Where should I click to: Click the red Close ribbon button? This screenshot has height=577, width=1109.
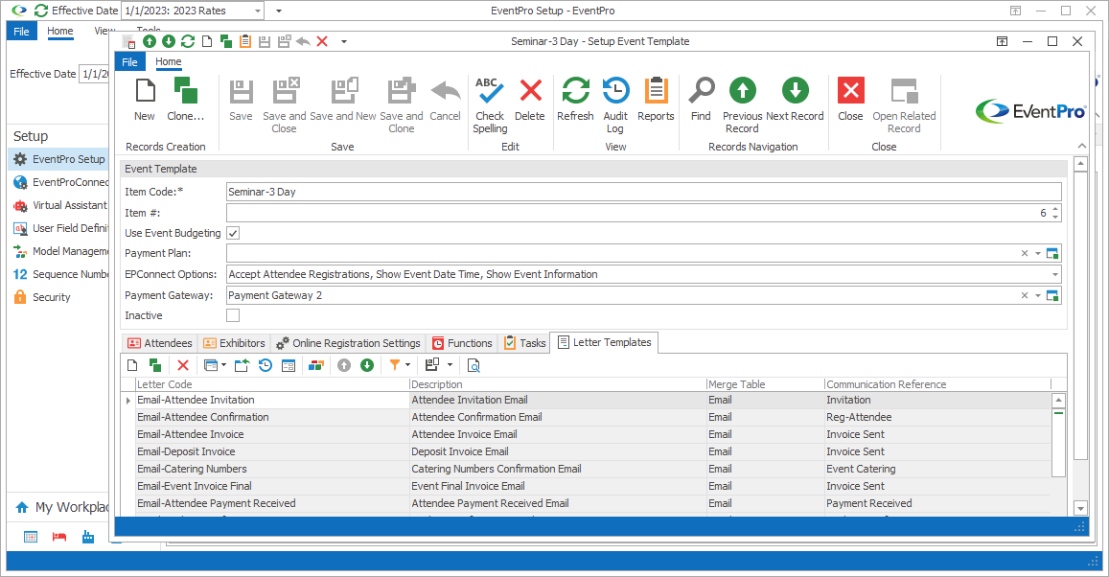pyautogui.click(x=850, y=100)
